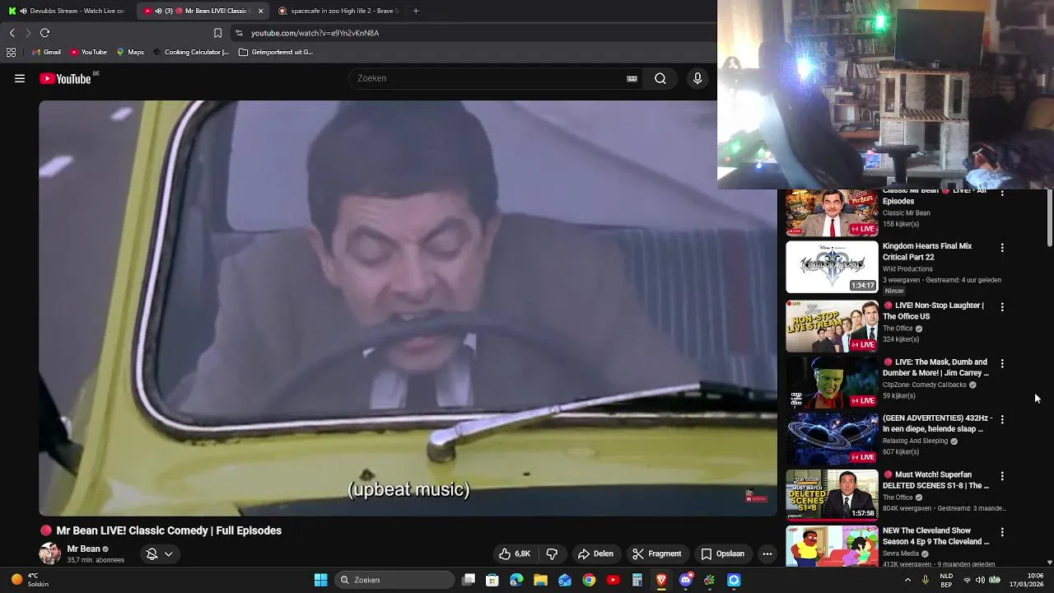The height and width of the screenshot is (593, 1054).
Task: Open the Mr Bean channel name link
Action: coord(83,549)
